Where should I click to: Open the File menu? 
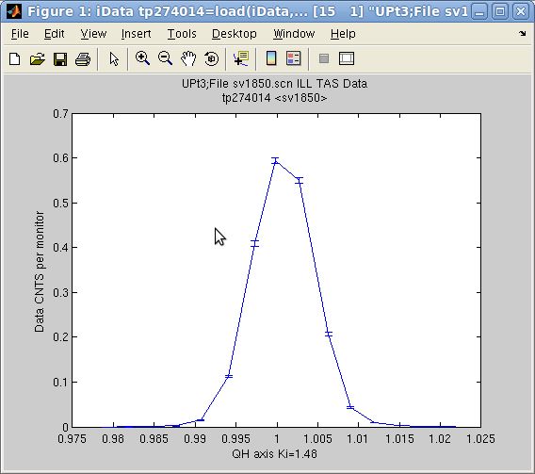(20, 34)
